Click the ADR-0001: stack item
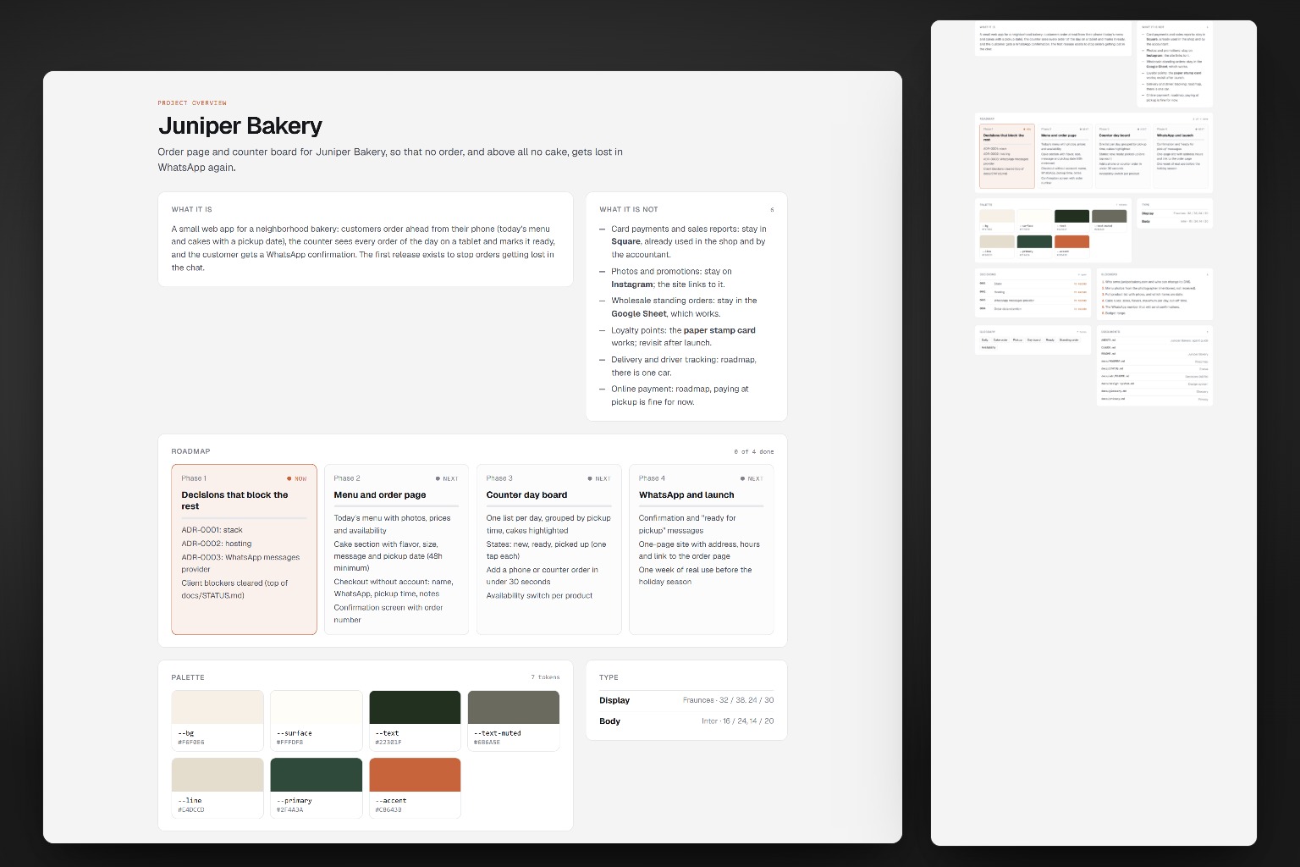Viewport: 1300px width, 867px height. [212, 530]
